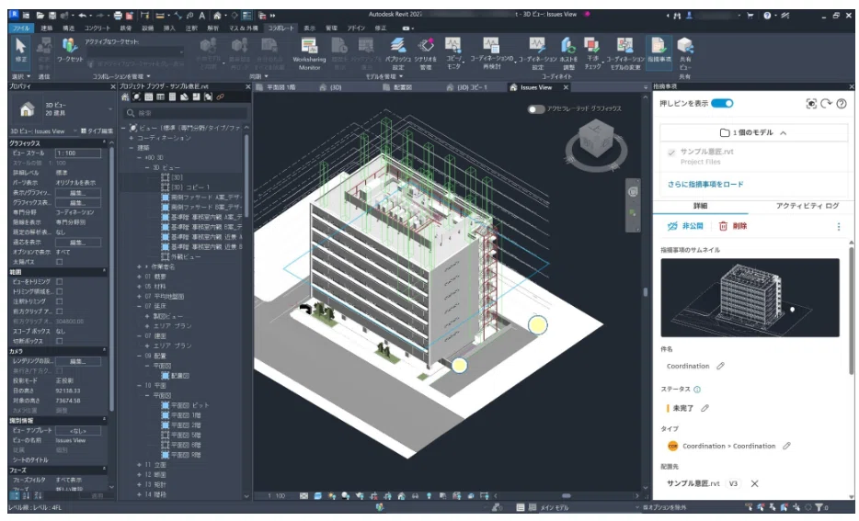Expand the 05 材料 tree node
This screenshot has height=521, width=859.
coord(139,286)
